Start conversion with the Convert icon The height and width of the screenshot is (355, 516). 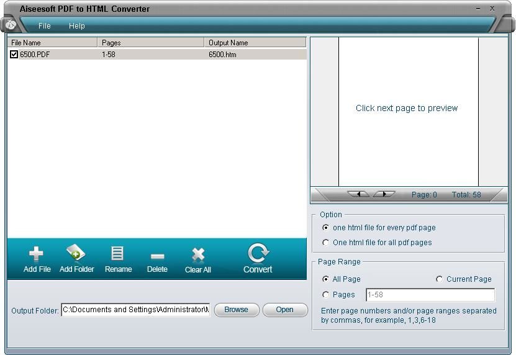[x=258, y=253]
